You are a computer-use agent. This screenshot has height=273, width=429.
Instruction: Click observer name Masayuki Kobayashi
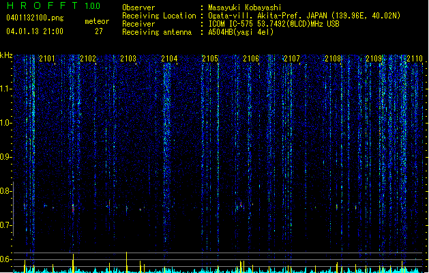245,8
